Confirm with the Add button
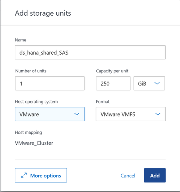The image size is (180, 192). point(155,175)
